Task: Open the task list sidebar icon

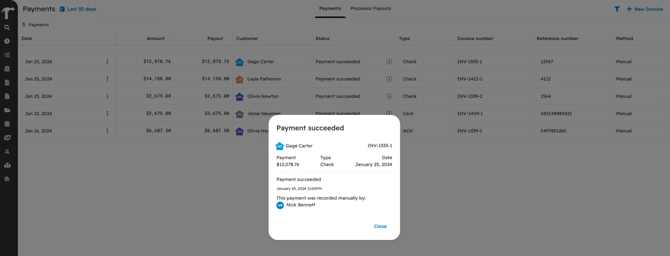Action: (x=7, y=55)
